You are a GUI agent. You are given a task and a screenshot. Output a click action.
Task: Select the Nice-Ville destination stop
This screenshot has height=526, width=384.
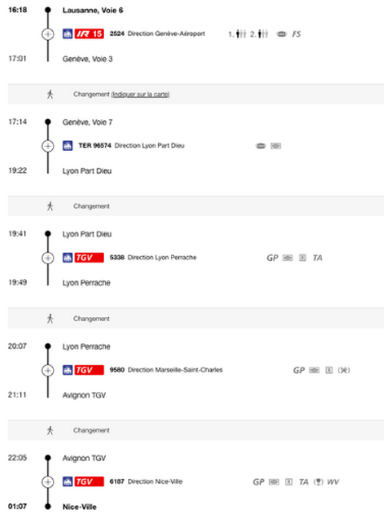(79, 507)
